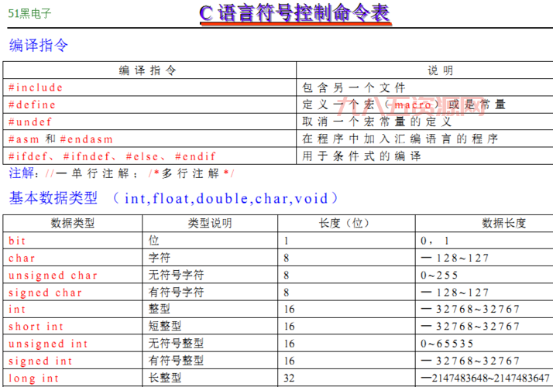Click the title C语言符号控制命令表

pyautogui.click(x=295, y=13)
